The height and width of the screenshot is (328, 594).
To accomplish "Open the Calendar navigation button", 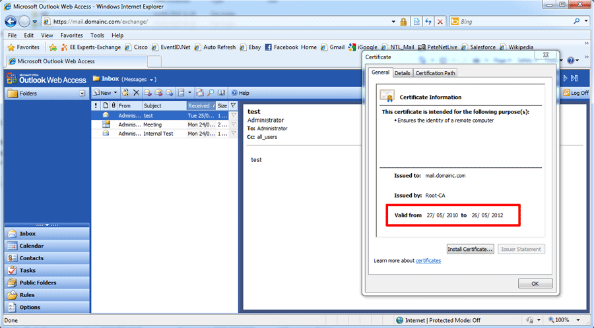I will 47,246.
